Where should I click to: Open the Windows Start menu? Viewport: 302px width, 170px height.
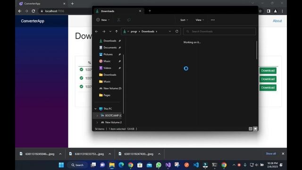point(61,165)
